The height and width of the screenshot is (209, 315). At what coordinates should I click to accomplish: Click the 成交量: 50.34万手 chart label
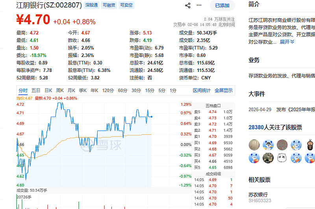(x=32, y=191)
